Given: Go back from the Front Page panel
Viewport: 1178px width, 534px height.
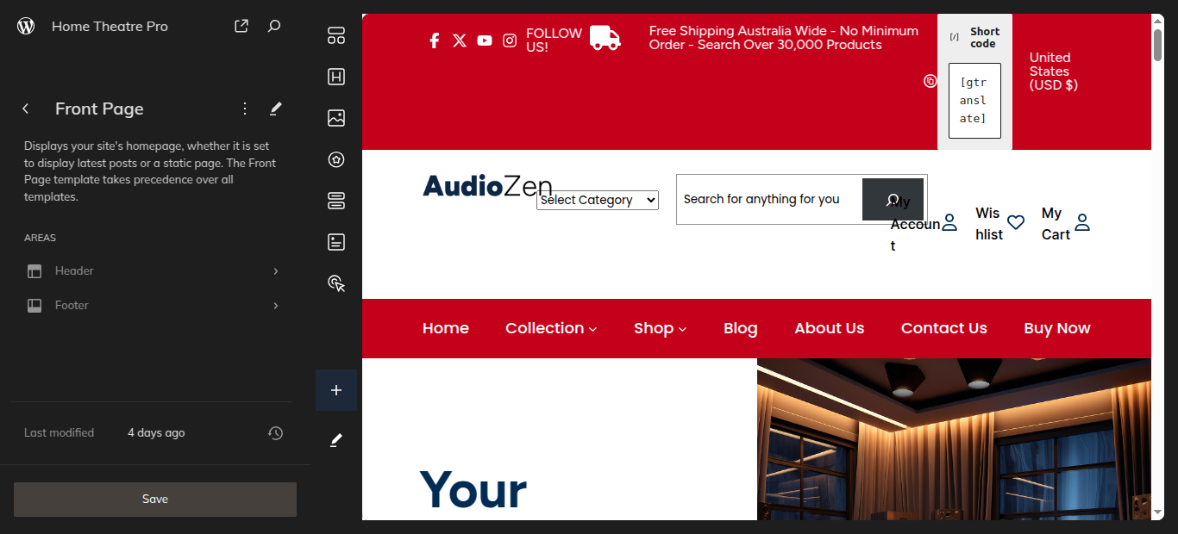Looking at the screenshot, I should click(x=26, y=109).
